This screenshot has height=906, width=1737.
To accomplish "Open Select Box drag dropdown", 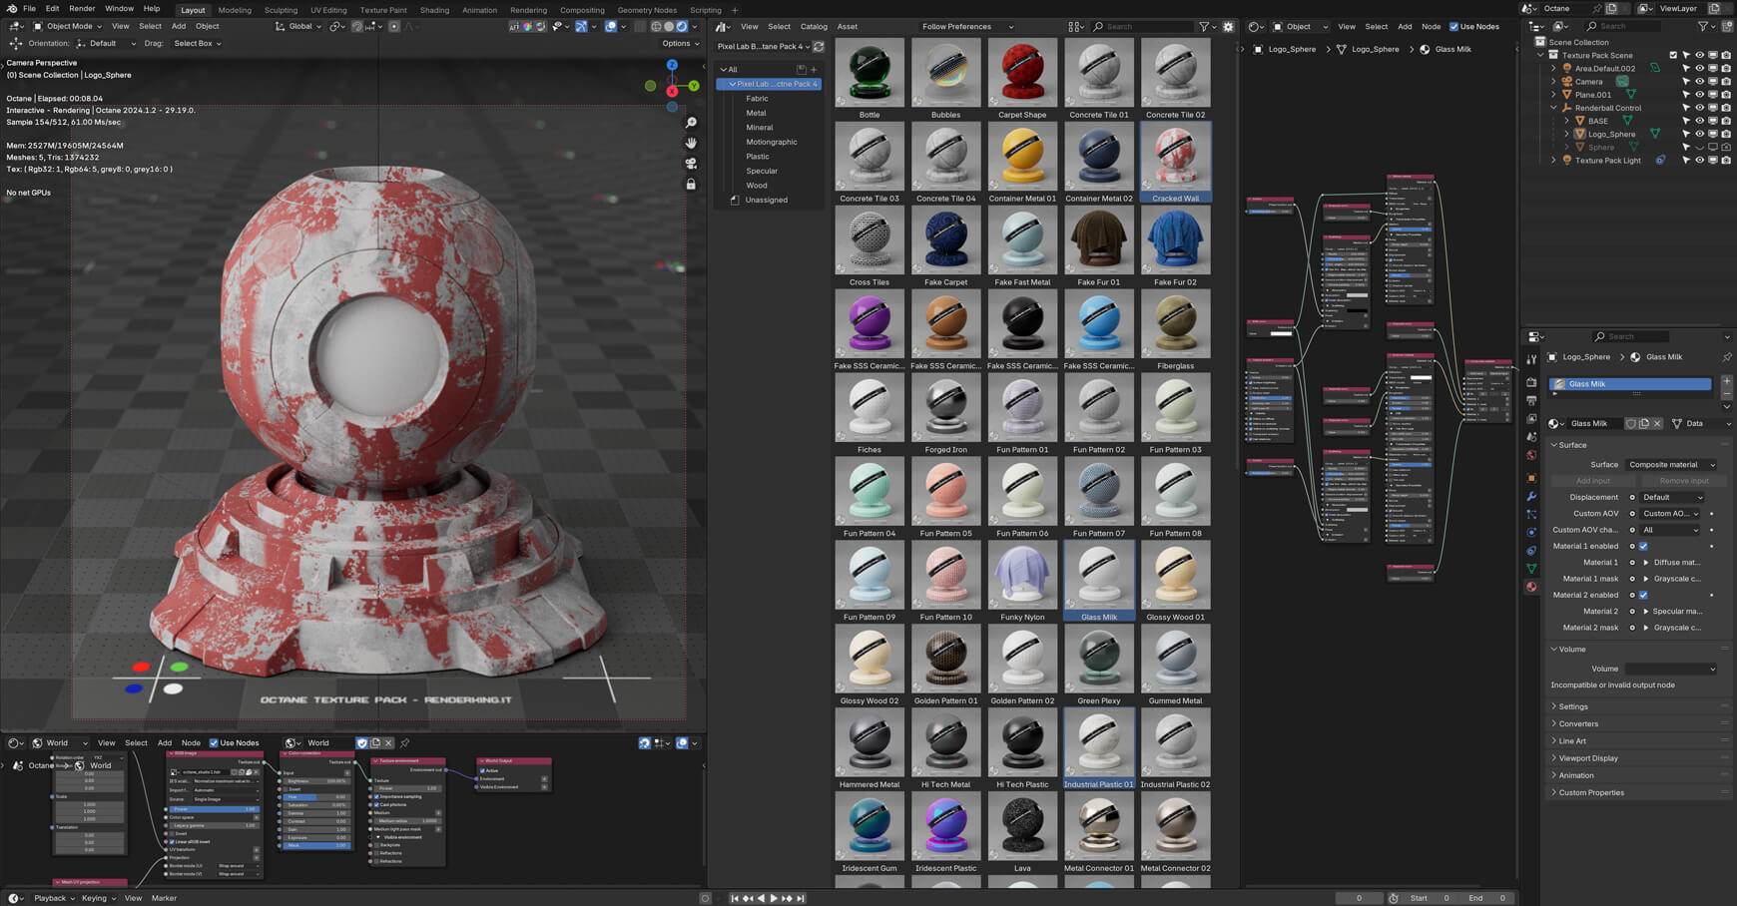I will pos(197,44).
